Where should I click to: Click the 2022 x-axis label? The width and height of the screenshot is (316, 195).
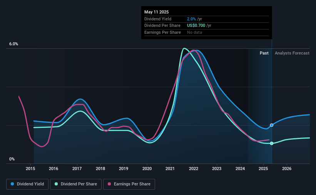[194, 169]
